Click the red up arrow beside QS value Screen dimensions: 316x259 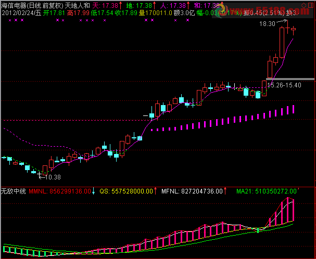[155, 191]
